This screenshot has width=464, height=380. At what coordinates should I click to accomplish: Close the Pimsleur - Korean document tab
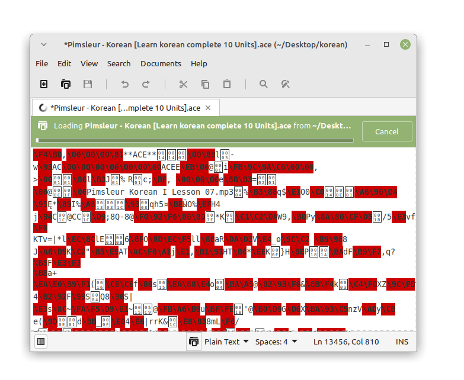208,108
